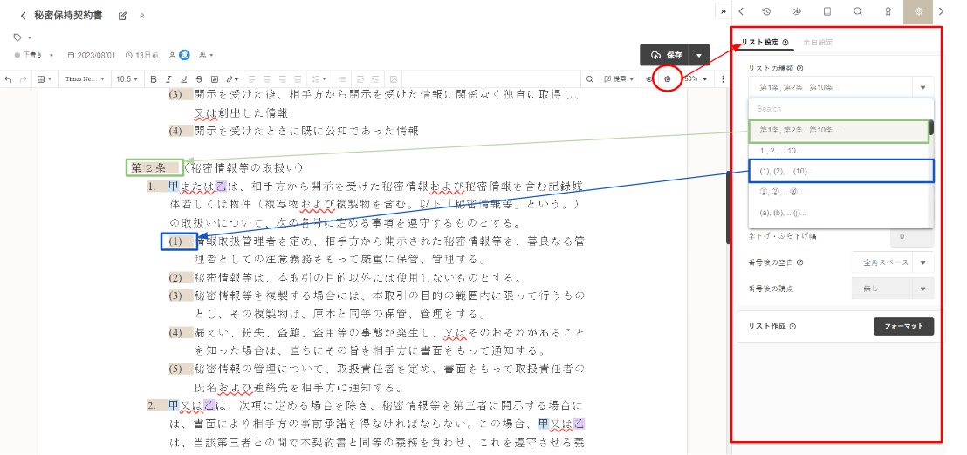Click the settings gear icon circled in red

click(668, 79)
